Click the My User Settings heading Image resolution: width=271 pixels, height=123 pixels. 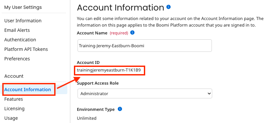(x=23, y=7)
